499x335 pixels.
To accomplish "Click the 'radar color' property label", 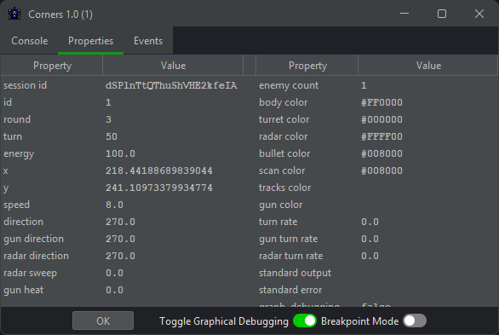I will [284, 136].
